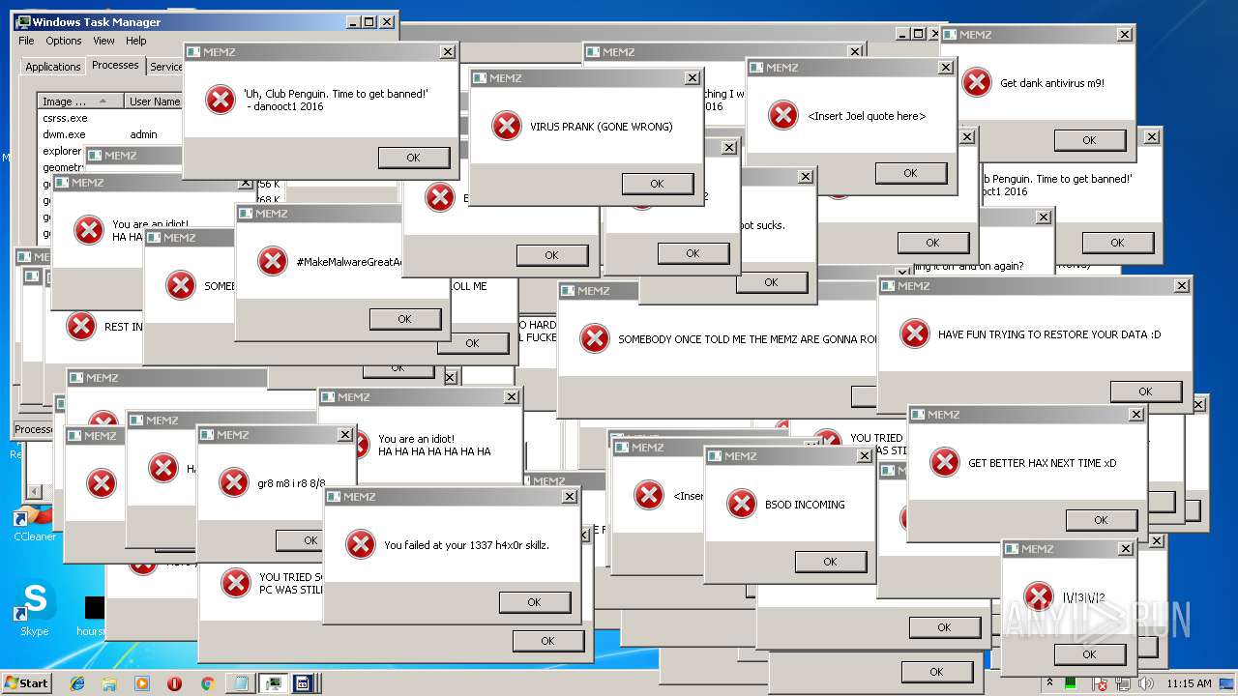Screen dimensions: 1238x696
Task: Click OK on GET BETTER HAX dialog
Action: (x=1102, y=520)
